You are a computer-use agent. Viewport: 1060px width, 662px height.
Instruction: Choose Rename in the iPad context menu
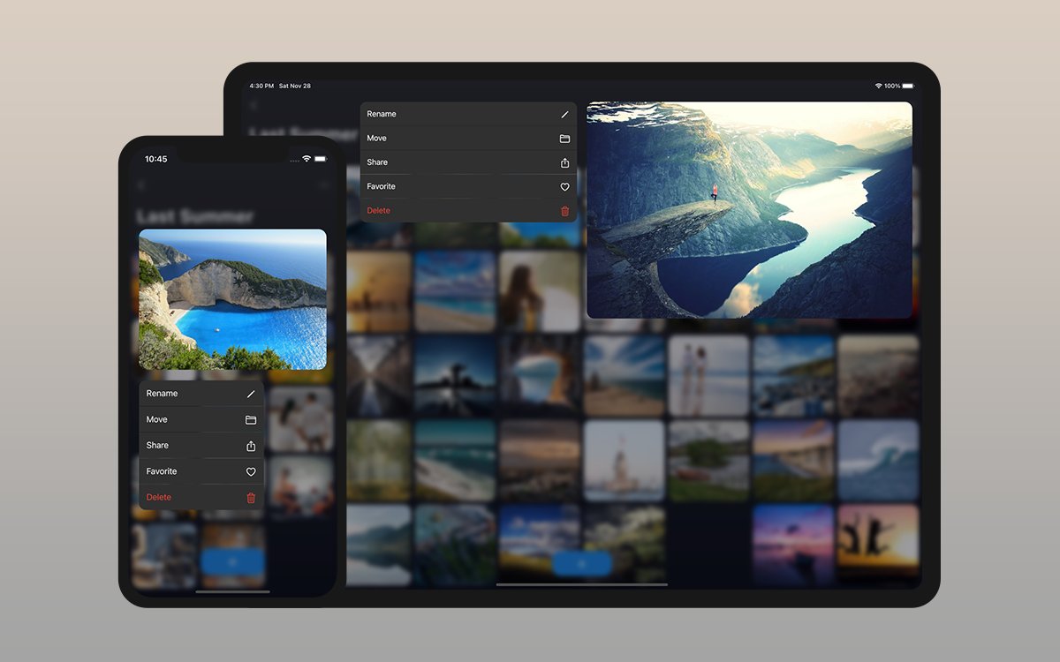click(468, 114)
